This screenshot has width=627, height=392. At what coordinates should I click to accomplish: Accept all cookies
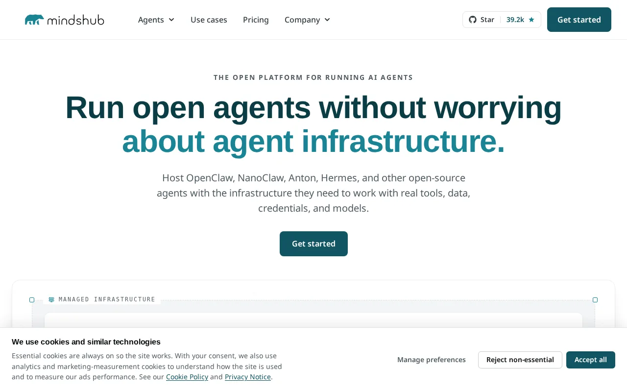click(591, 360)
